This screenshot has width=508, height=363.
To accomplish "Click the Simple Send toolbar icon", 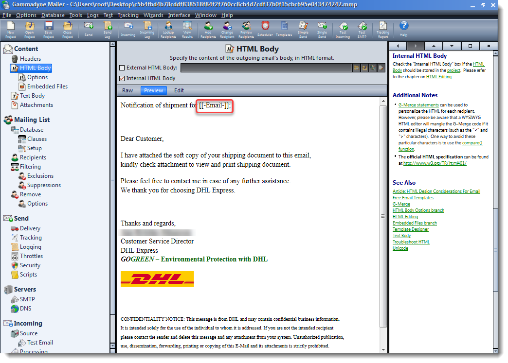I will [x=303, y=30].
